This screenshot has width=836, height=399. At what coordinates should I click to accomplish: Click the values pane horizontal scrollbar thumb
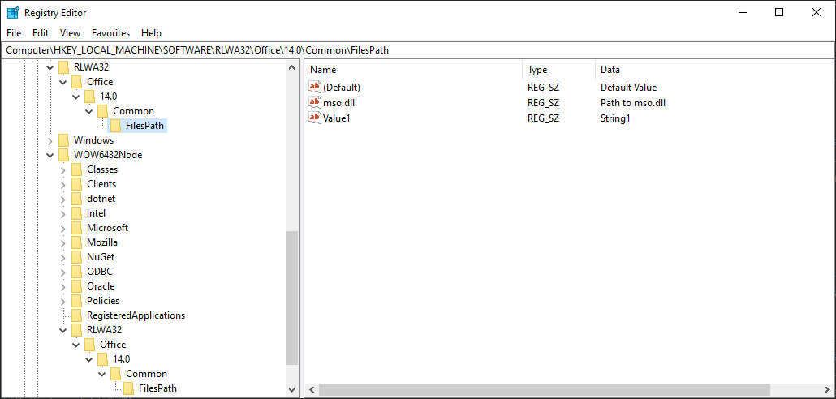coord(545,390)
